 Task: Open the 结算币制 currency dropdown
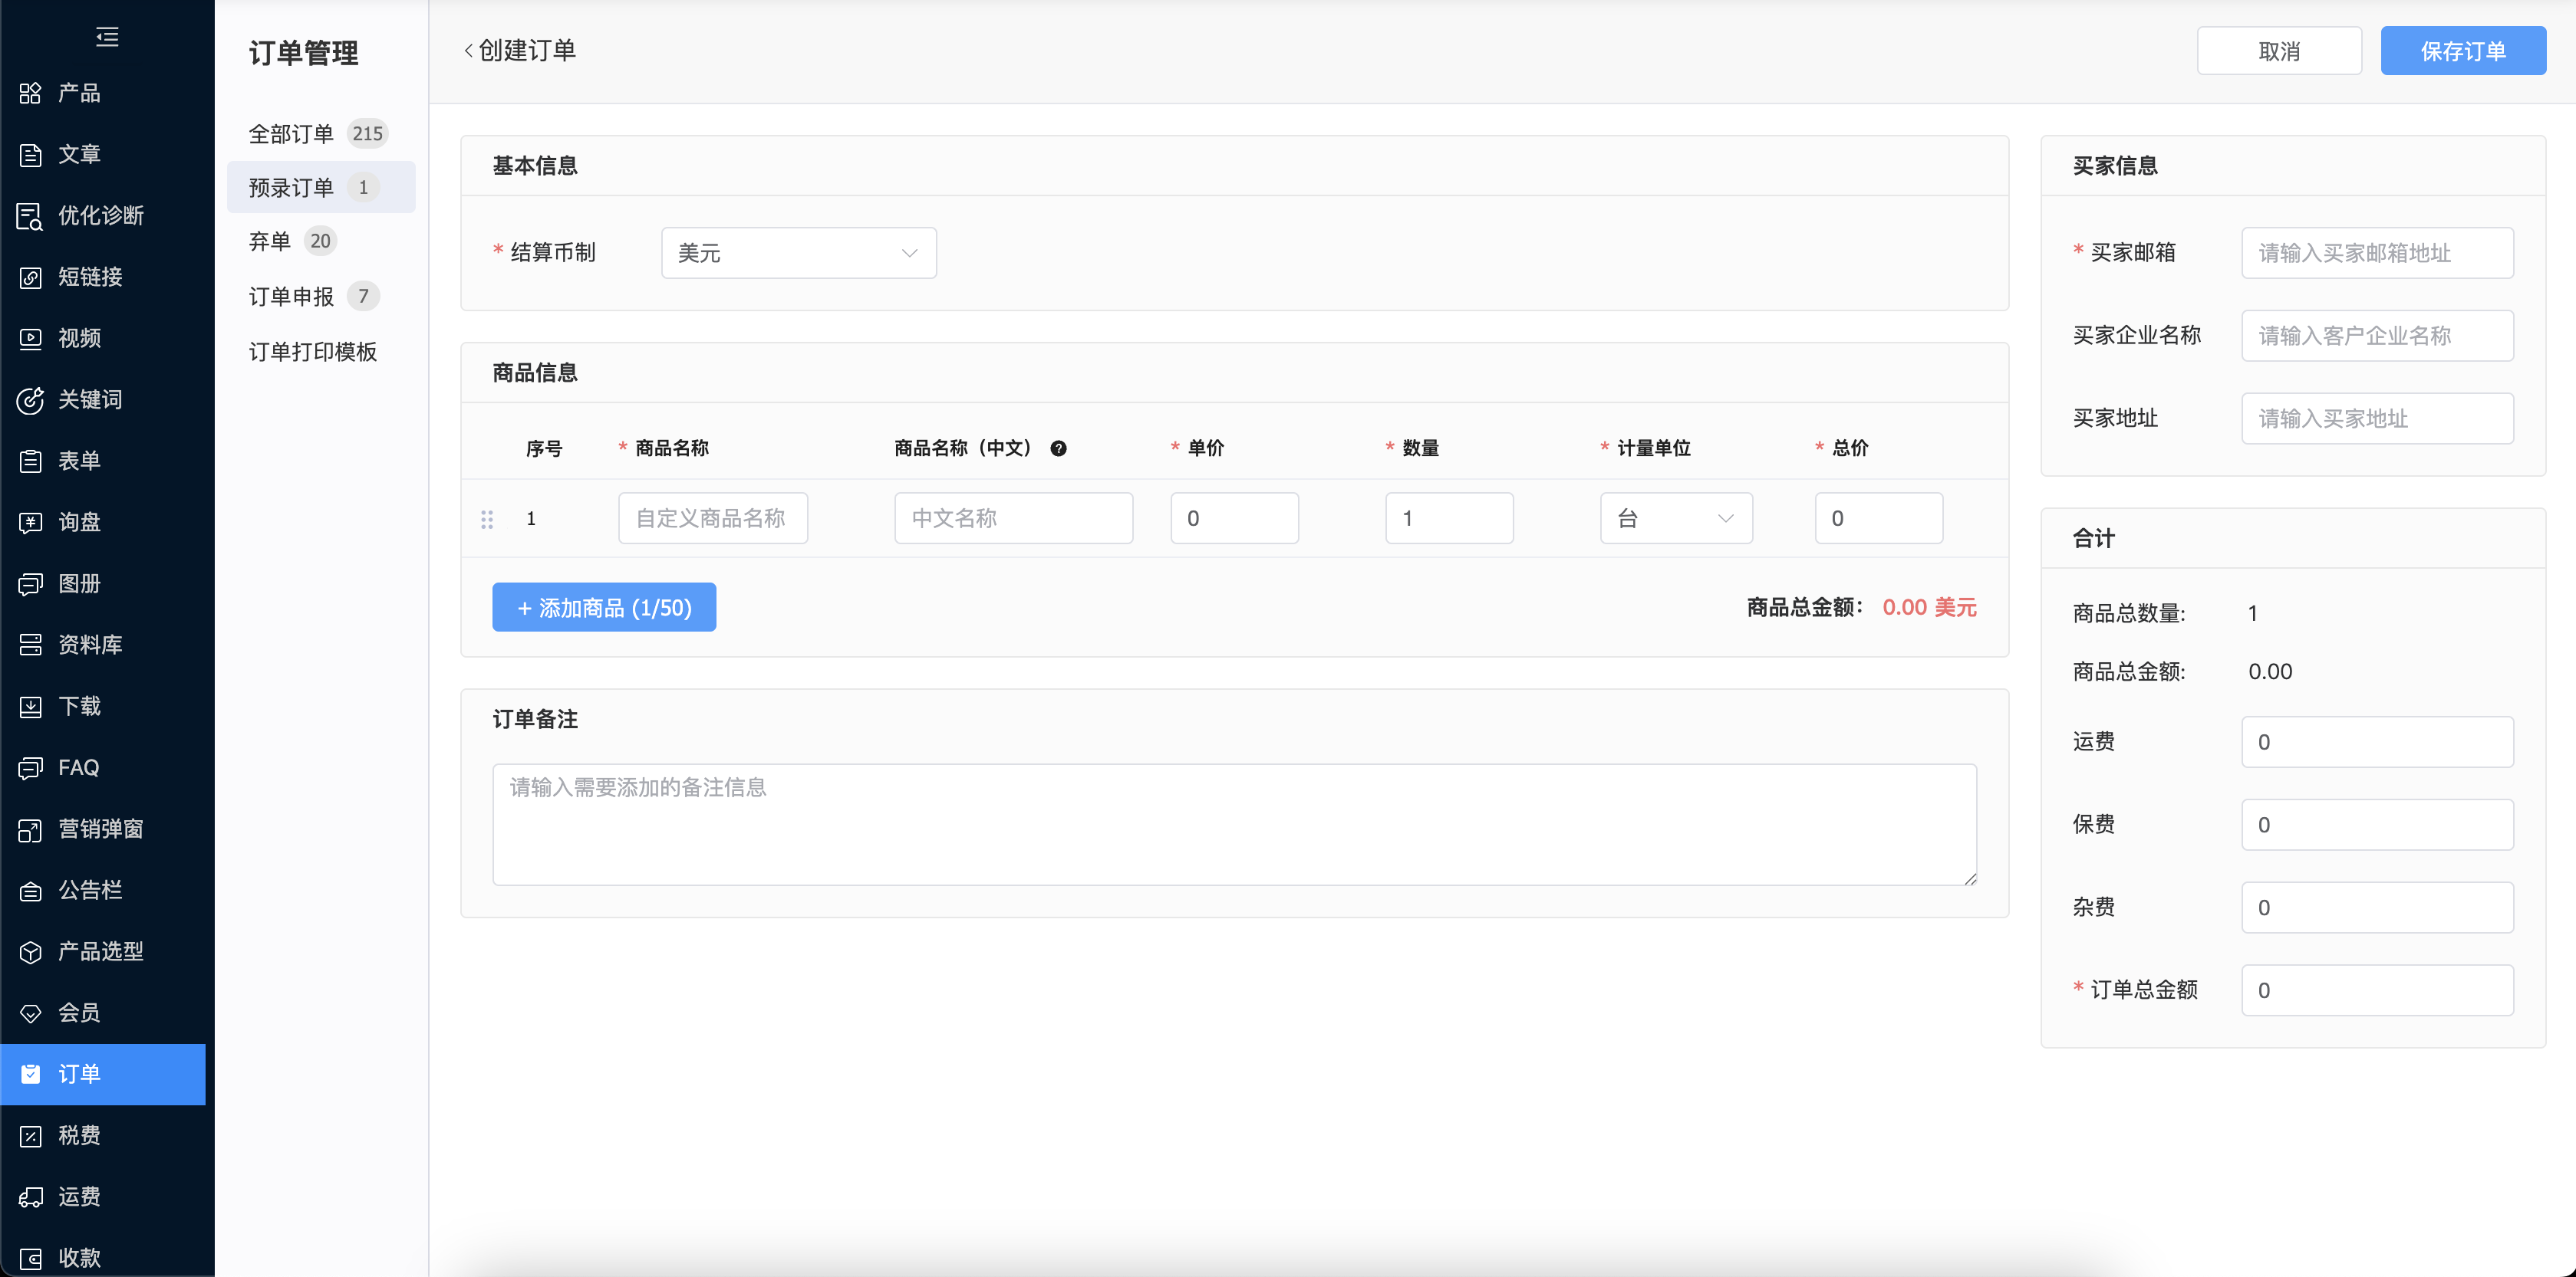[x=798, y=253]
